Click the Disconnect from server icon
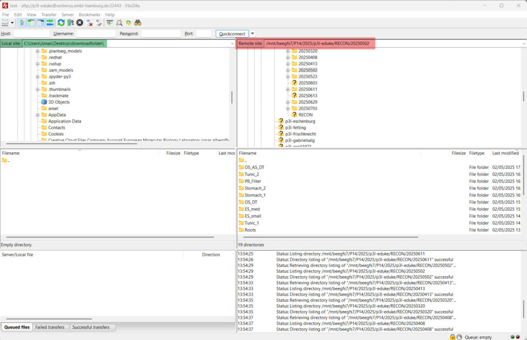527x340 pixels. click(x=90, y=23)
